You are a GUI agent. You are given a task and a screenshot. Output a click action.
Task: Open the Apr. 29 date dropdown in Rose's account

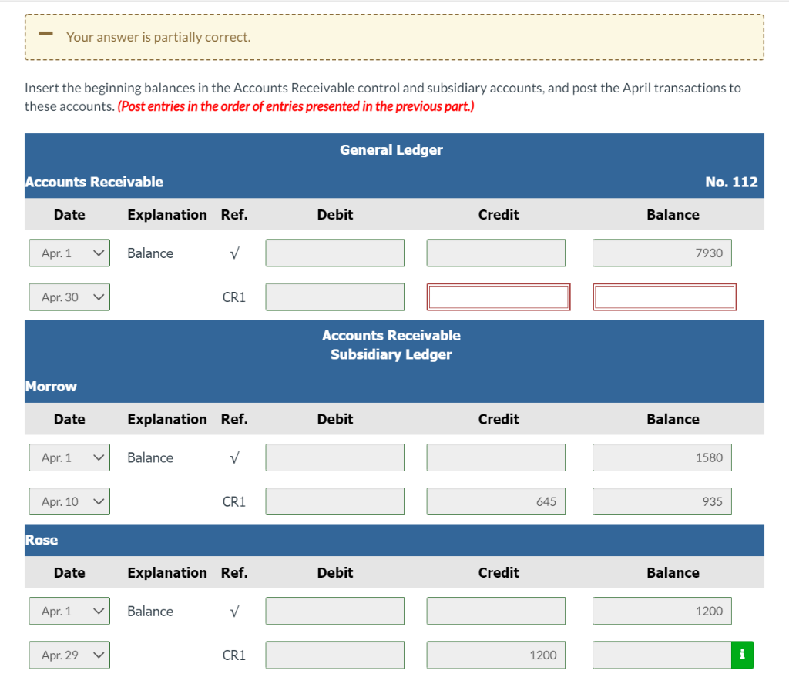[69, 655]
